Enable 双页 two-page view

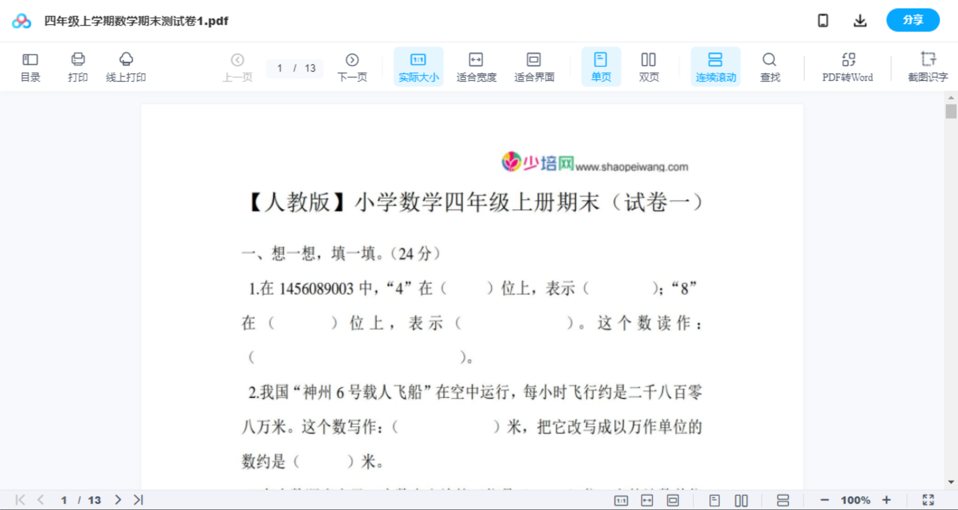point(649,66)
